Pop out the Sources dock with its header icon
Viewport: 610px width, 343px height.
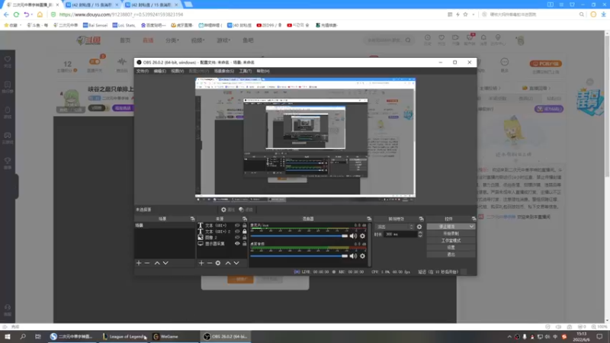pyautogui.click(x=244, y=219)
